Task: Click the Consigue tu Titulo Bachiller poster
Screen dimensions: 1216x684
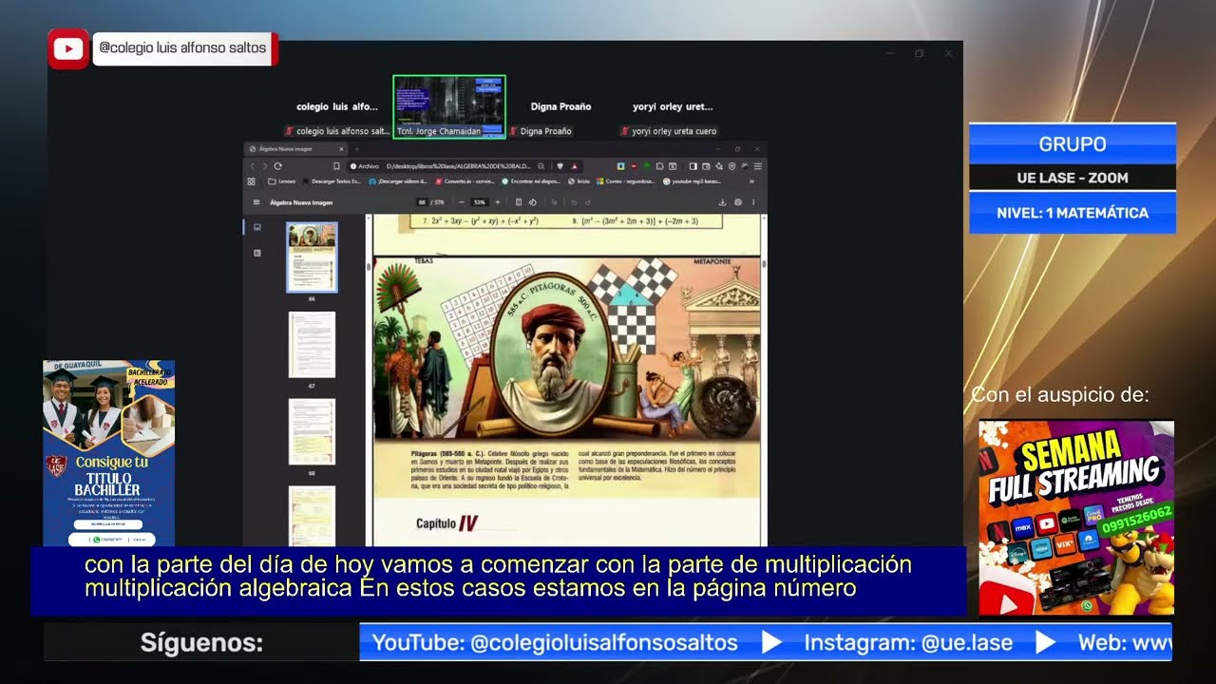Action: [x=108, y=454]
